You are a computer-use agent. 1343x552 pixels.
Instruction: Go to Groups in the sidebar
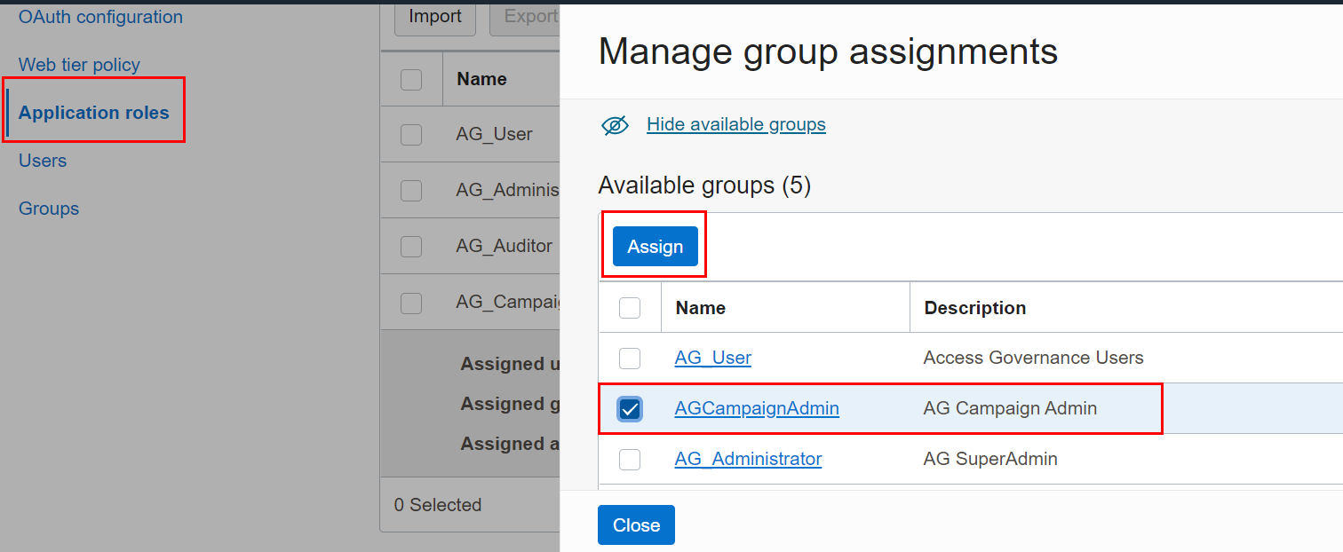(x=49, y=209)
